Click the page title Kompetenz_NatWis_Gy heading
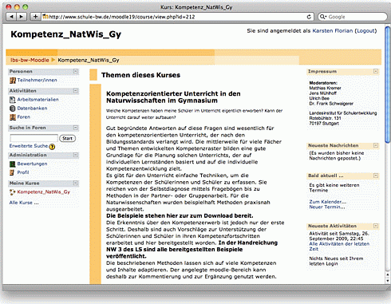Screen dimensions: 391x304 pos(66,34)
